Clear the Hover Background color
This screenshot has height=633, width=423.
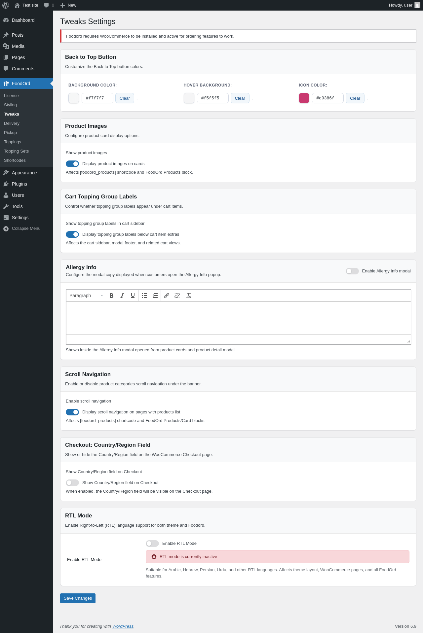click(x=240, y=98)
